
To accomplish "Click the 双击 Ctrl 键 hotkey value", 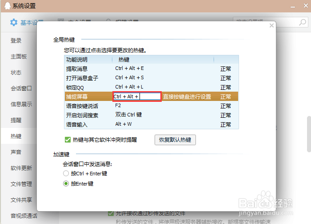I will coord(128,115).
